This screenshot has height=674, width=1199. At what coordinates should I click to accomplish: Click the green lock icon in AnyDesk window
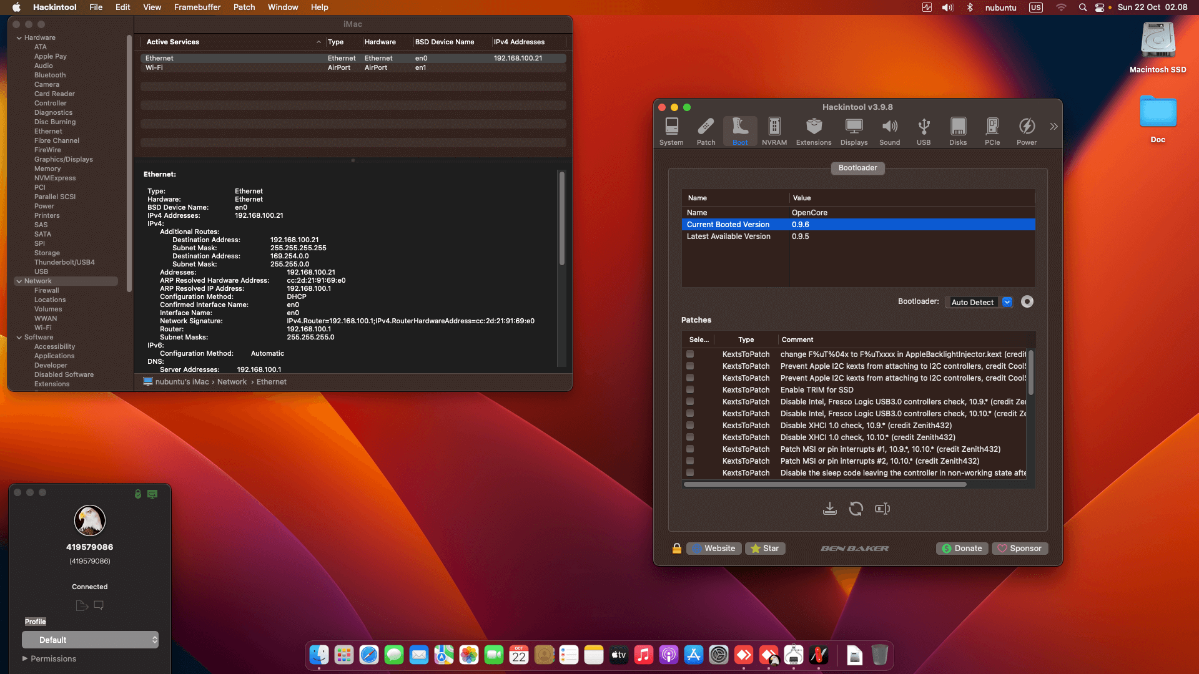pyautogui.click(x=138, y=494)
